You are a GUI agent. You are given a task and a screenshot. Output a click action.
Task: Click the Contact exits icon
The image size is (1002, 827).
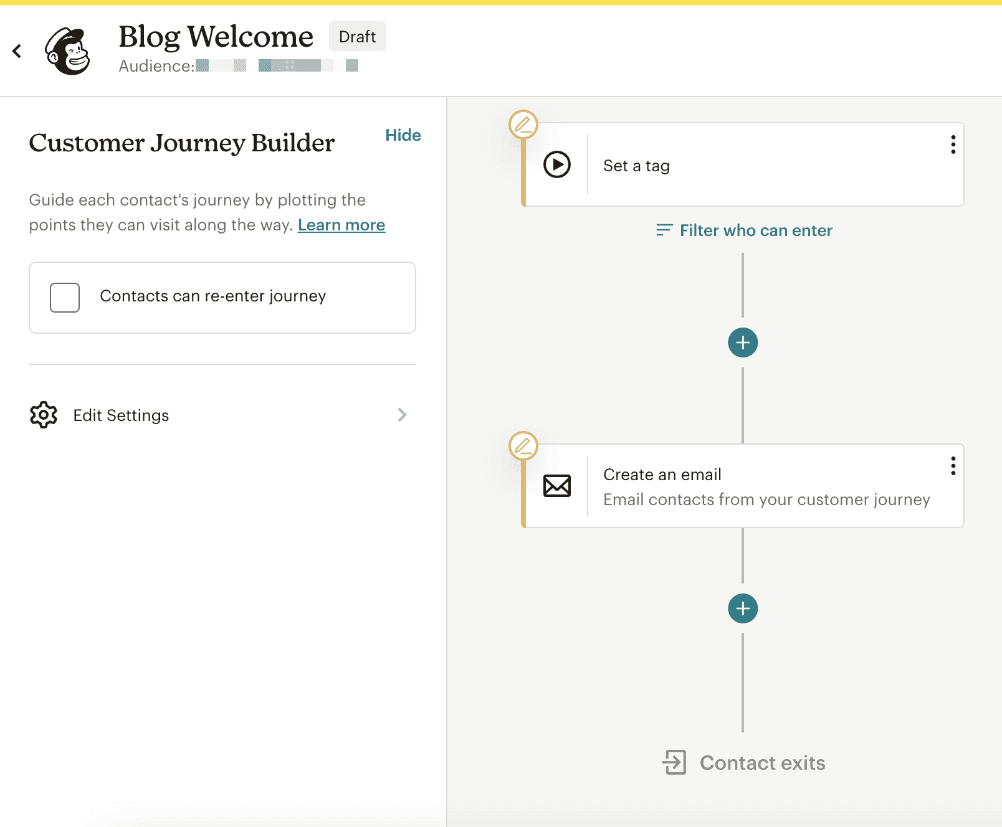(x=673, y=762)
